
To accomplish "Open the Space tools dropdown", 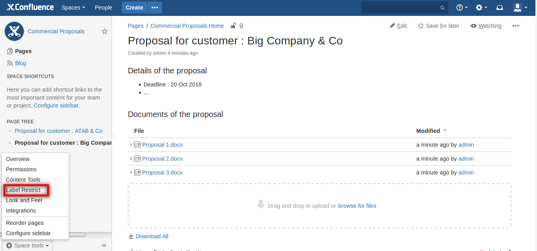I will [x=27, y=245].
